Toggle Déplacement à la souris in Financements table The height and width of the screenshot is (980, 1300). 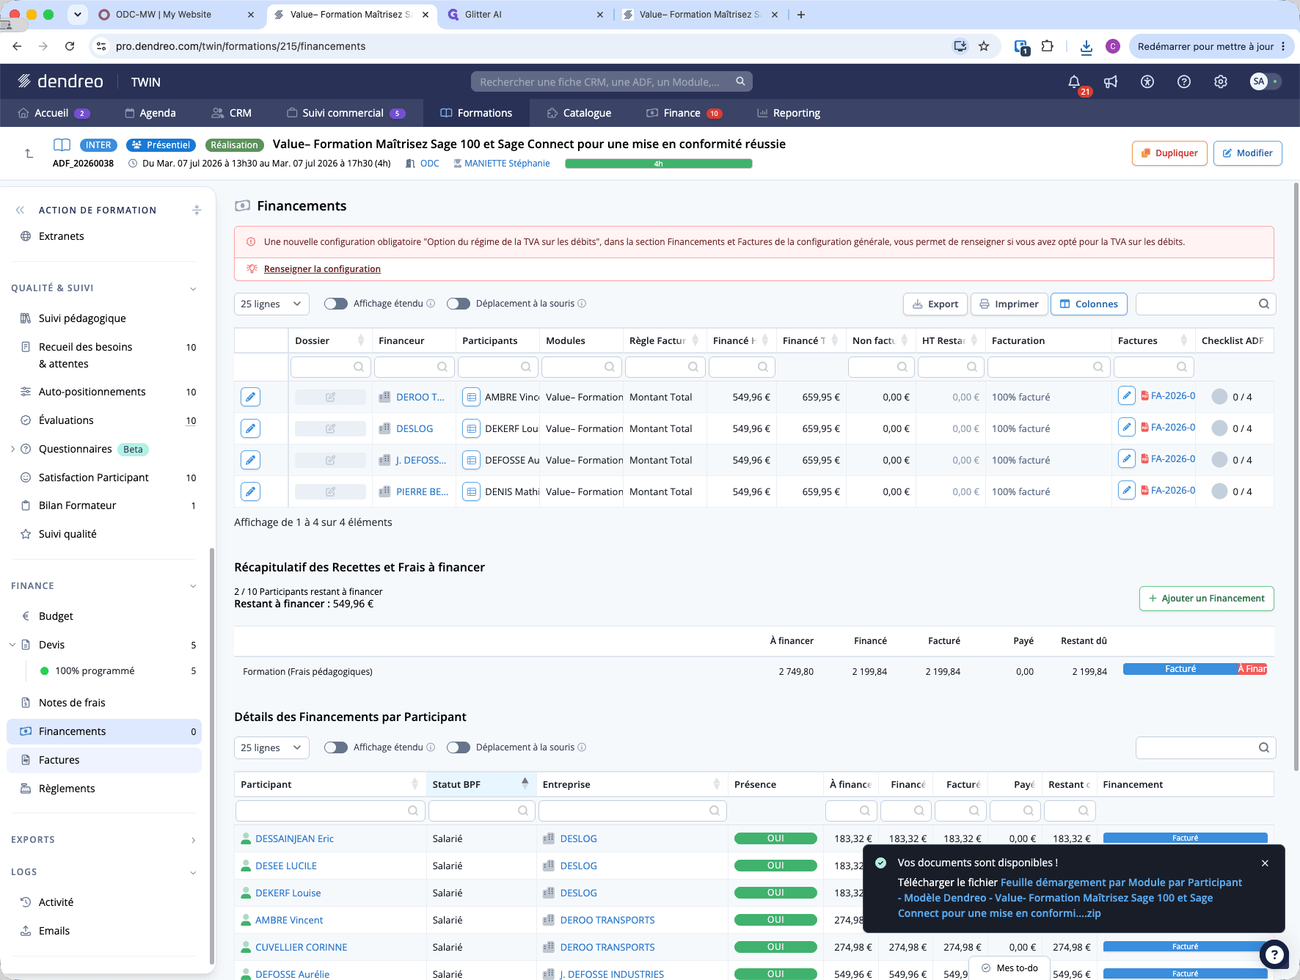point(459,304)
